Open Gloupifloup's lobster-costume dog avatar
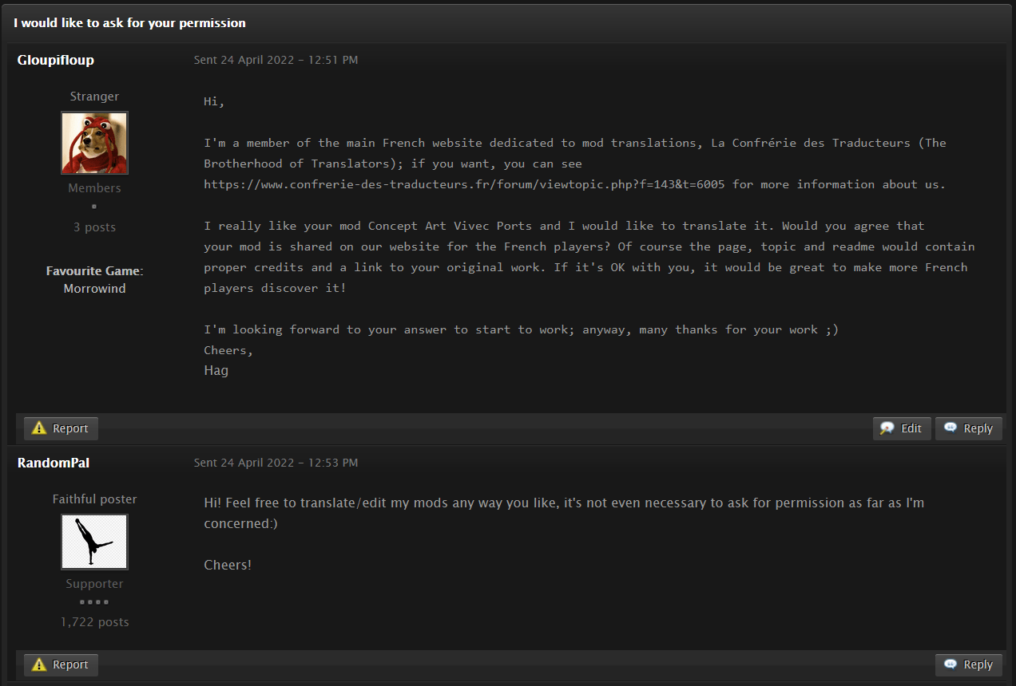The width and height of the screenshot is (1016, 686). click(94, 143)
